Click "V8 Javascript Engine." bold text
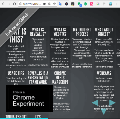The height and width of the screenshot is (119, 120). click(x=60, y=97)
